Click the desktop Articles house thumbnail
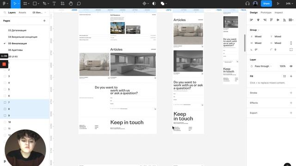 (94, 65)
